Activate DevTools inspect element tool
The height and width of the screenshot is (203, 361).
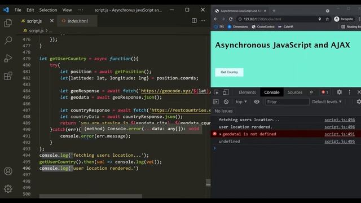click(x=216, y=92)
